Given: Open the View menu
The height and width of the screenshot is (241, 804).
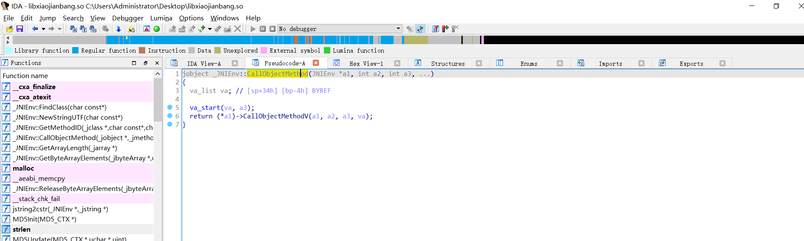Looking at the screenshot, I should [98, 18].
